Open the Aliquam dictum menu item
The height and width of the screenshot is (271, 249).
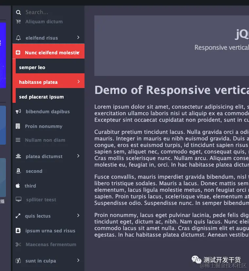(x=44, y=22)
